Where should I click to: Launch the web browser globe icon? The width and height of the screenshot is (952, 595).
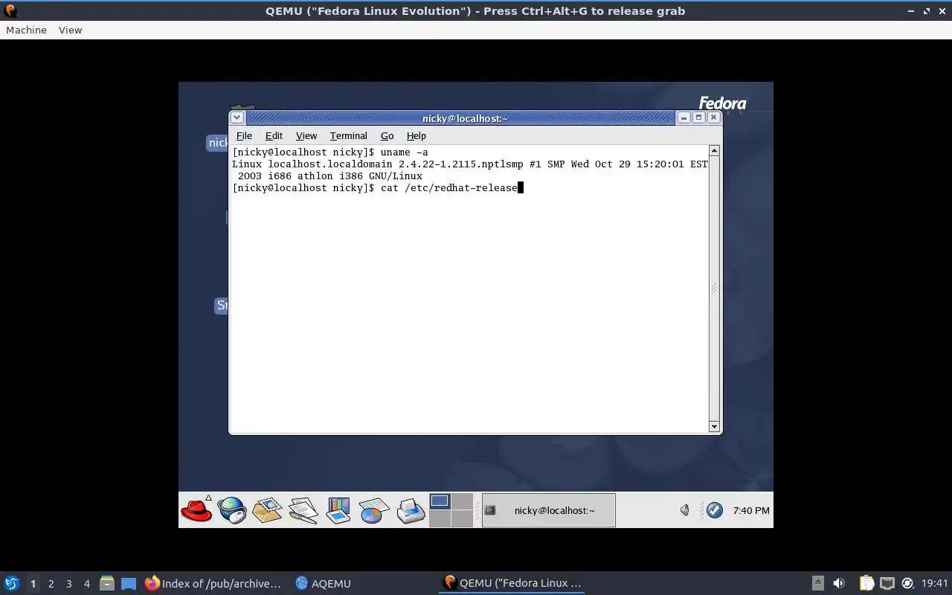(x=232, y=510)
